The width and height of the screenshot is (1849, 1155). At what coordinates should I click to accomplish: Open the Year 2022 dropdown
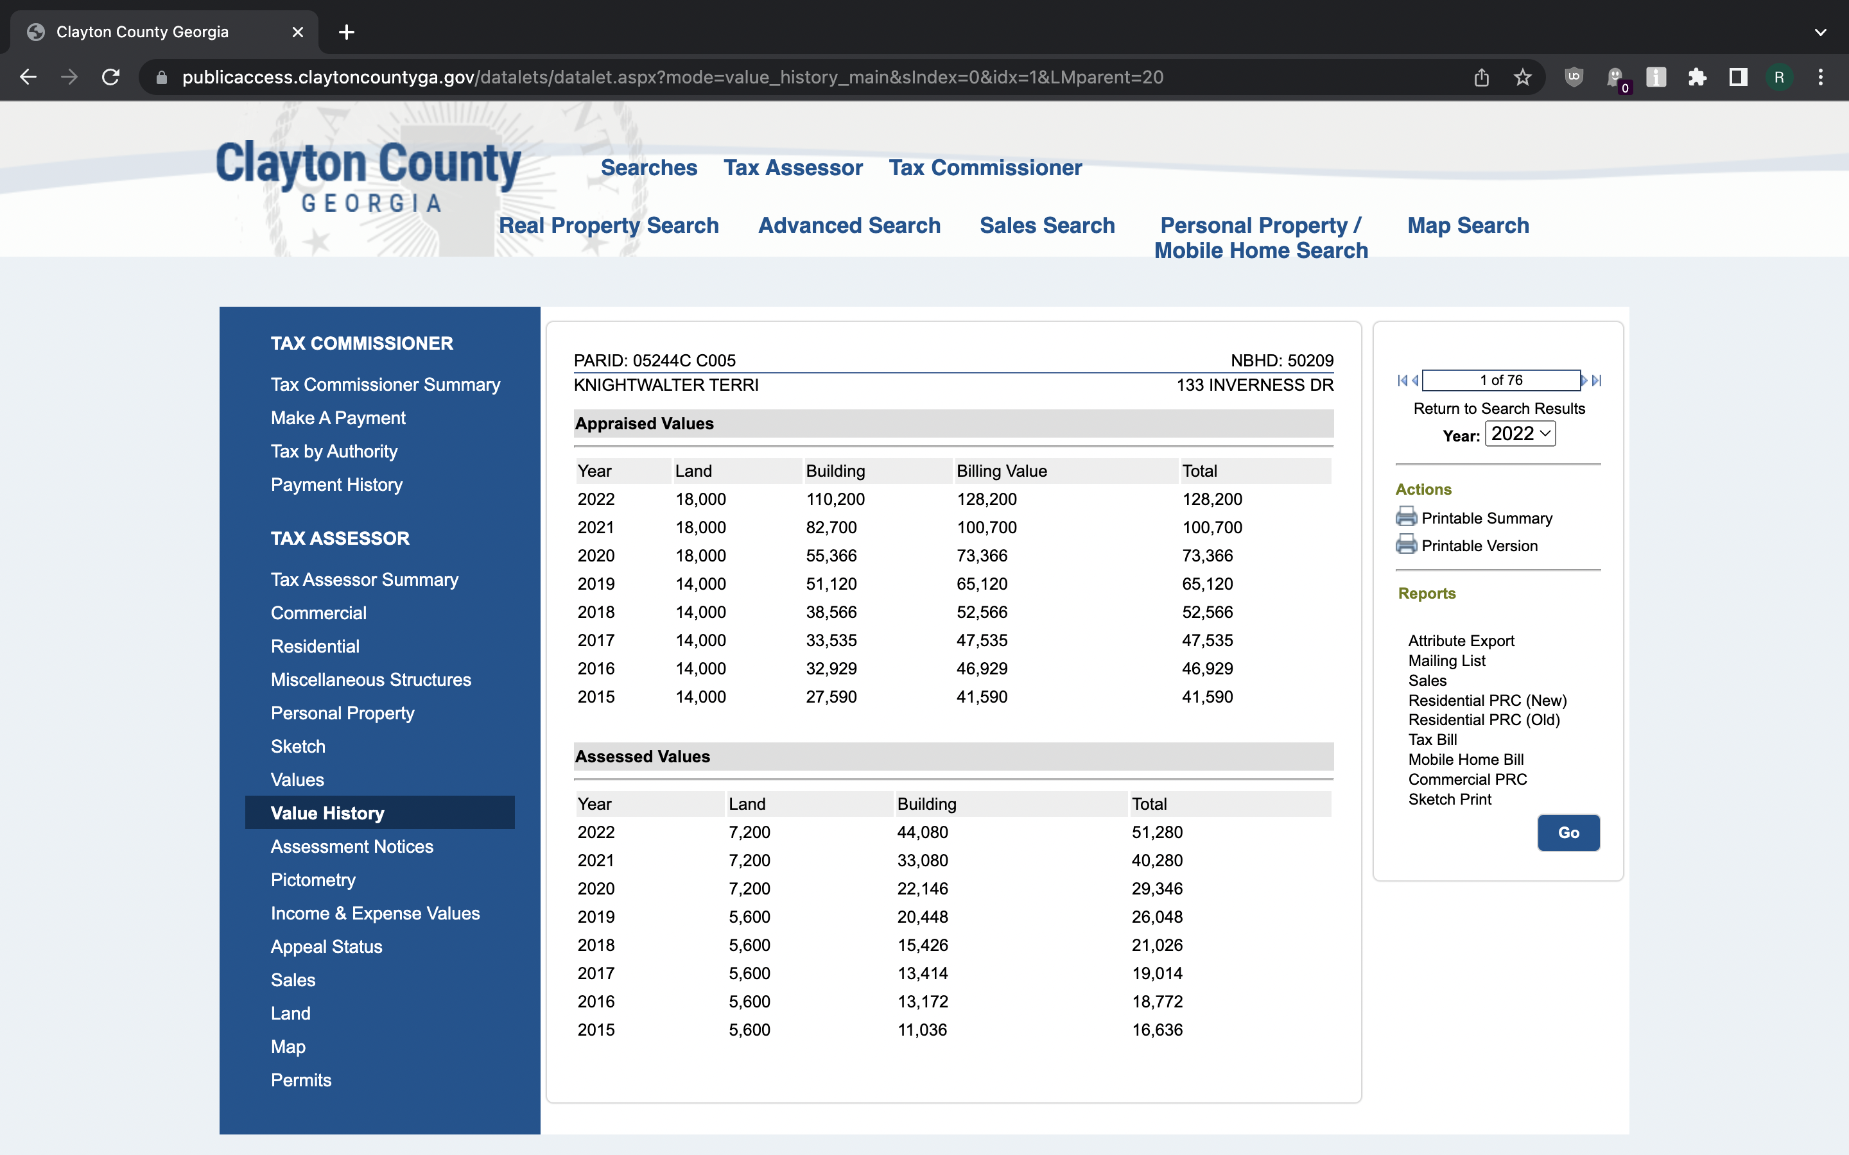pyautogui.click(x=1520, y=434)
